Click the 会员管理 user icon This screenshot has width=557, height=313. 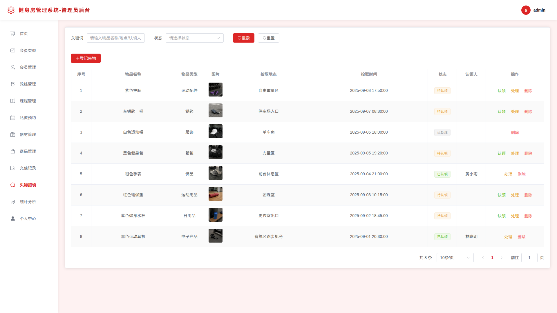click(x=13, y=67)
